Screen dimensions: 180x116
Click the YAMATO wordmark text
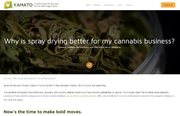[23, 5]
